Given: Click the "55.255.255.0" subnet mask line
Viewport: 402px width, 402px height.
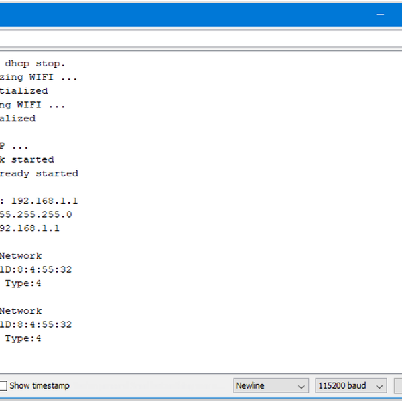Looking at the screenshot, I should (36, 214).
